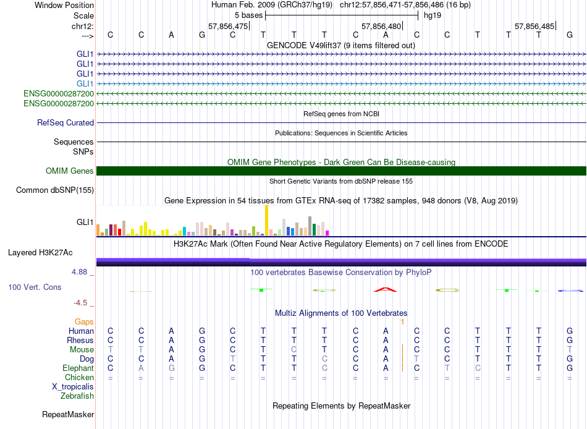This screenshot has height=429, width=587.
Task: Open the RefSeq Curated track label
Action: [65, 122]
